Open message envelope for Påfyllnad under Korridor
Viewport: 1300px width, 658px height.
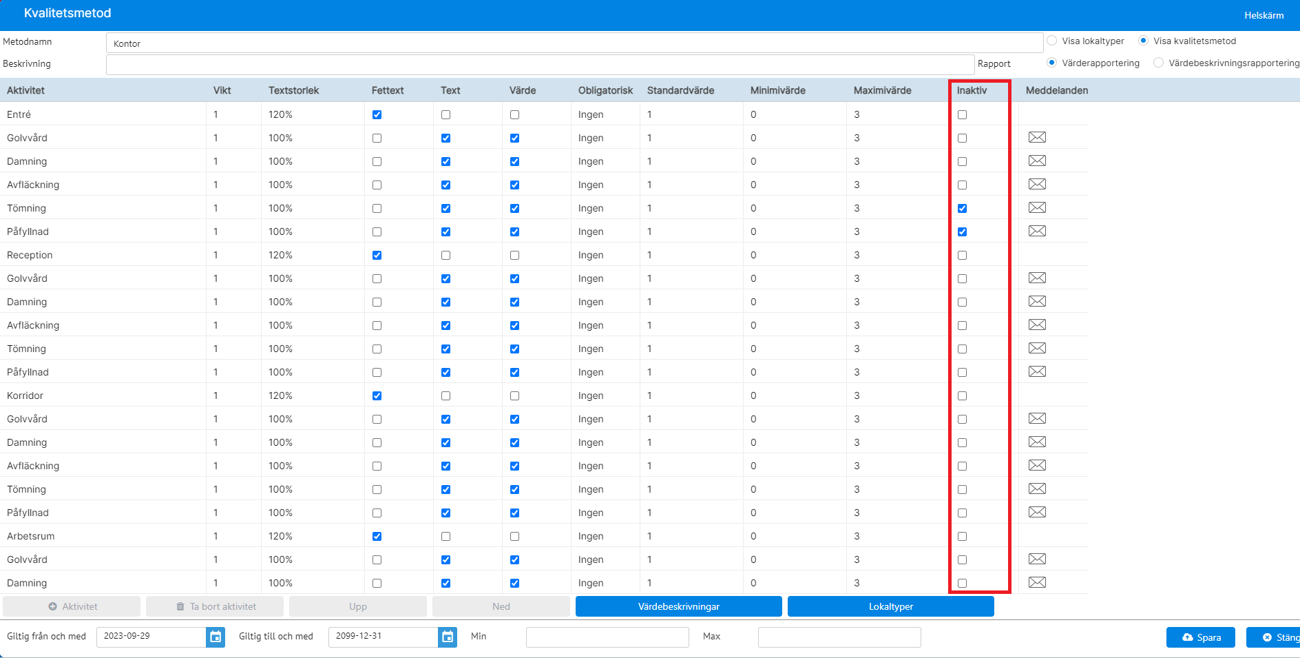(1037, 512)
